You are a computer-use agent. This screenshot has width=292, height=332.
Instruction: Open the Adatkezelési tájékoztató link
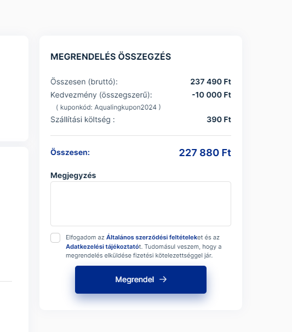(x=103, y=247)
